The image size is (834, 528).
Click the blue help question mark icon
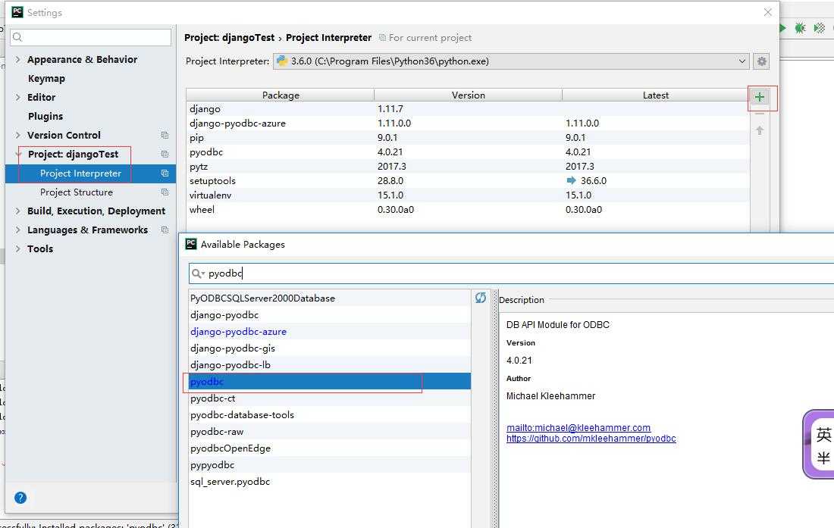tap(20, 498)
